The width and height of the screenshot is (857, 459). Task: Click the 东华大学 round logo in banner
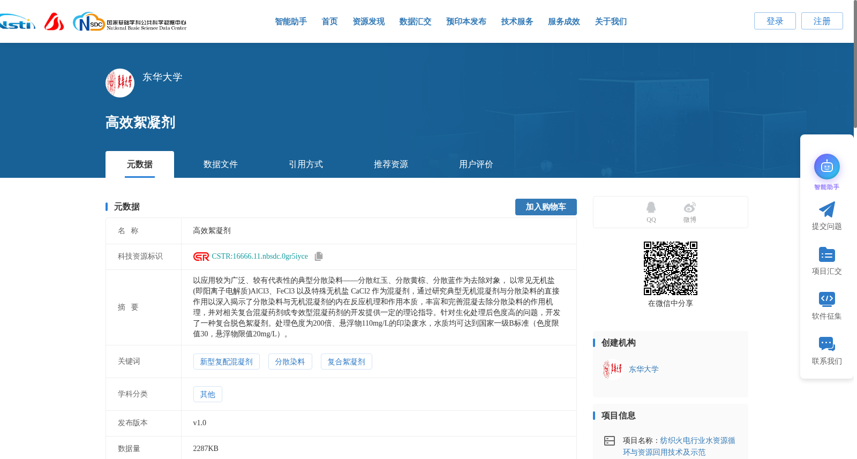pyautogui.click(x=120, y=83)
